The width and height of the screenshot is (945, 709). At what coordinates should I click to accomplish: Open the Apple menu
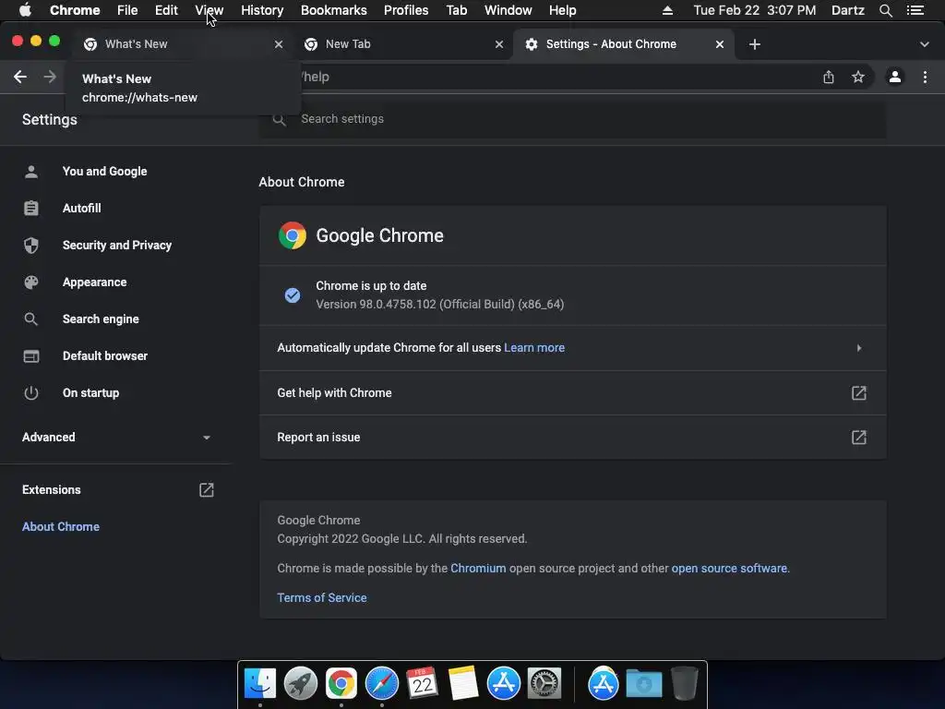tap(25, 10)
